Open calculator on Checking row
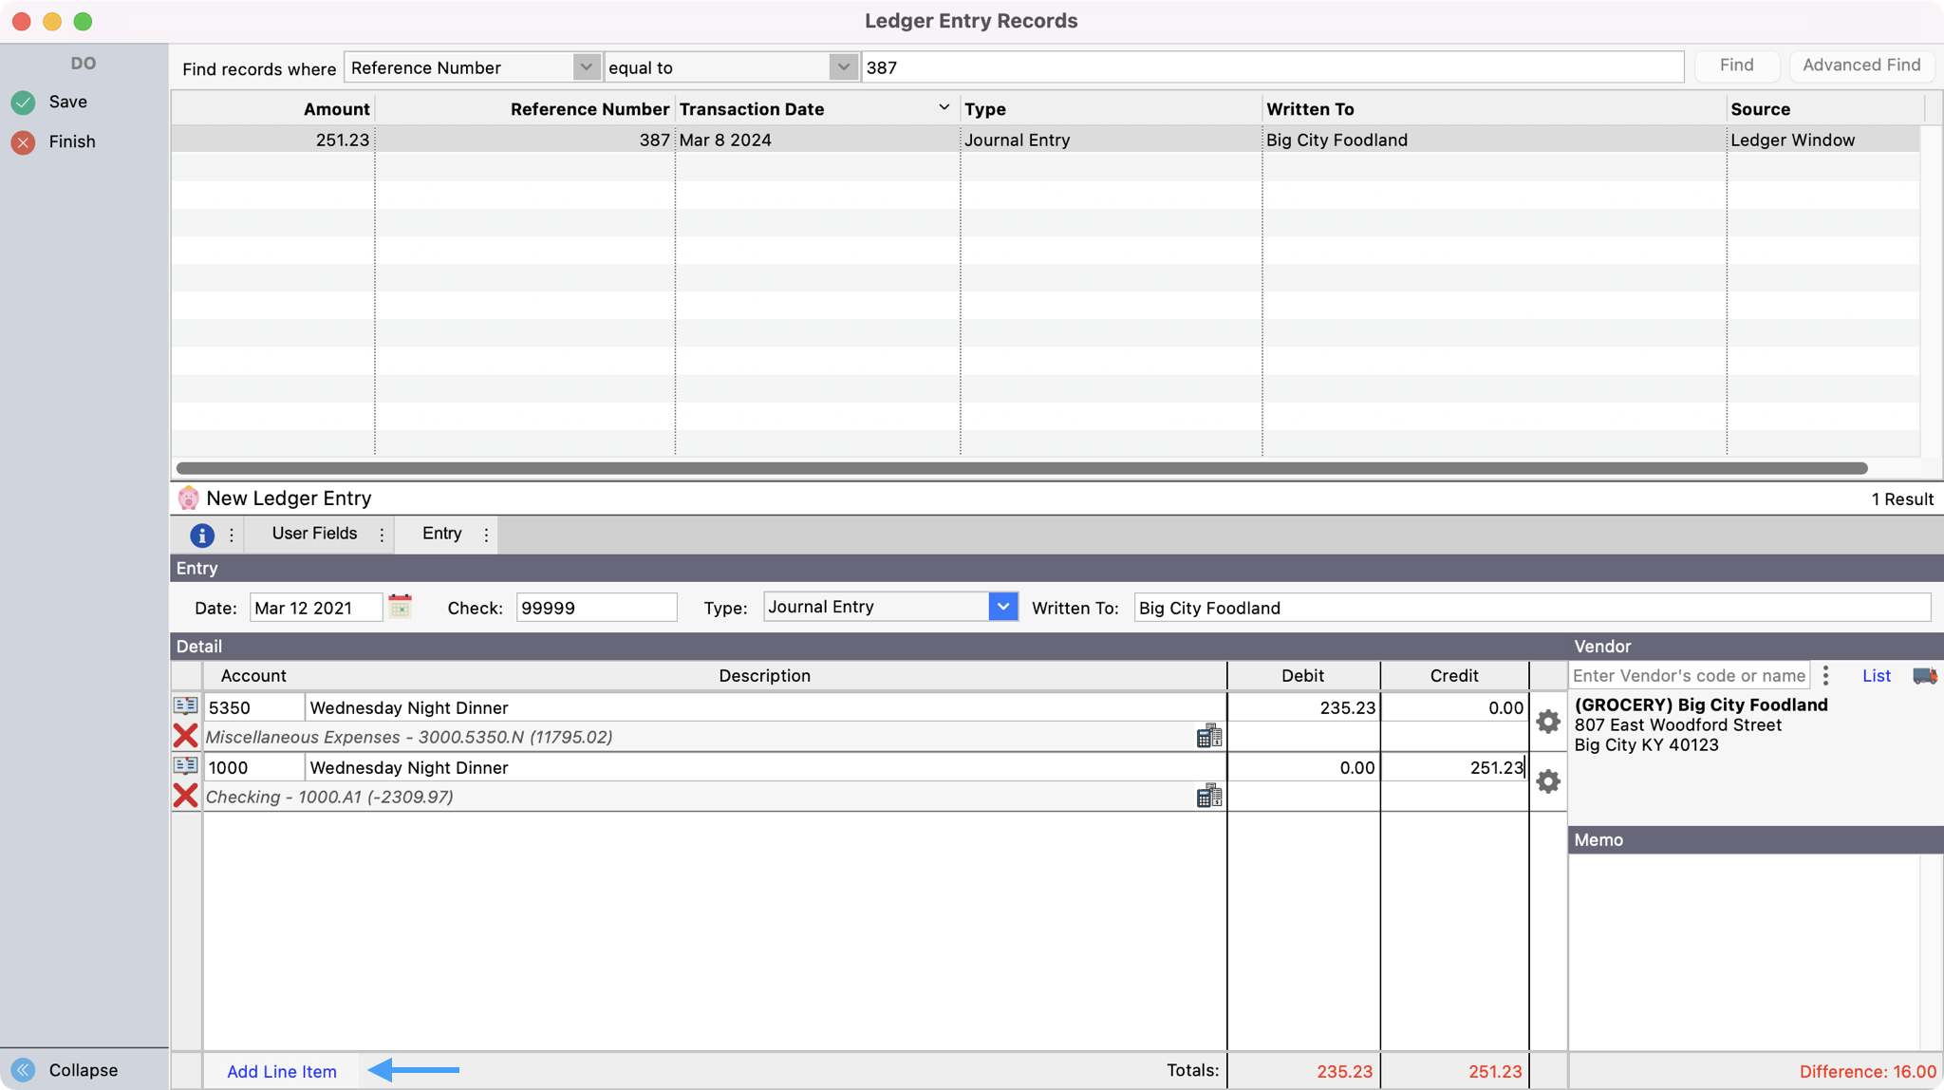Viewport: 1944px width, 1090px height. pyautogui.click(x=1208, y=796)
